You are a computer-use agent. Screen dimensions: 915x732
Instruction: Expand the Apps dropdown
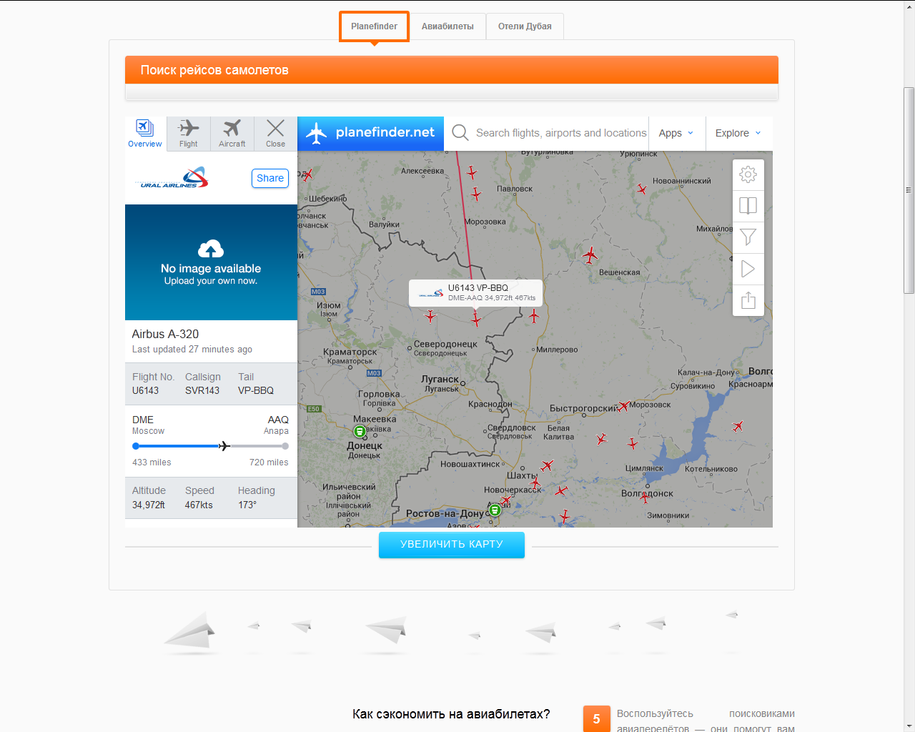676,133
